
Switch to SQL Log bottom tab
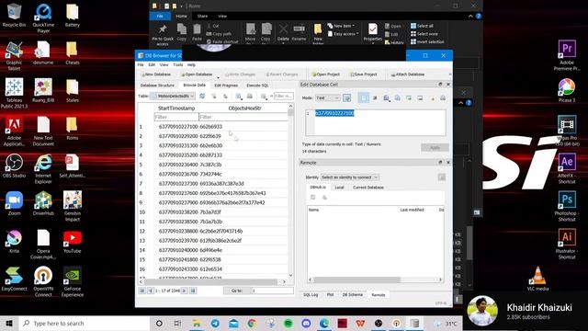click(311, 295)
